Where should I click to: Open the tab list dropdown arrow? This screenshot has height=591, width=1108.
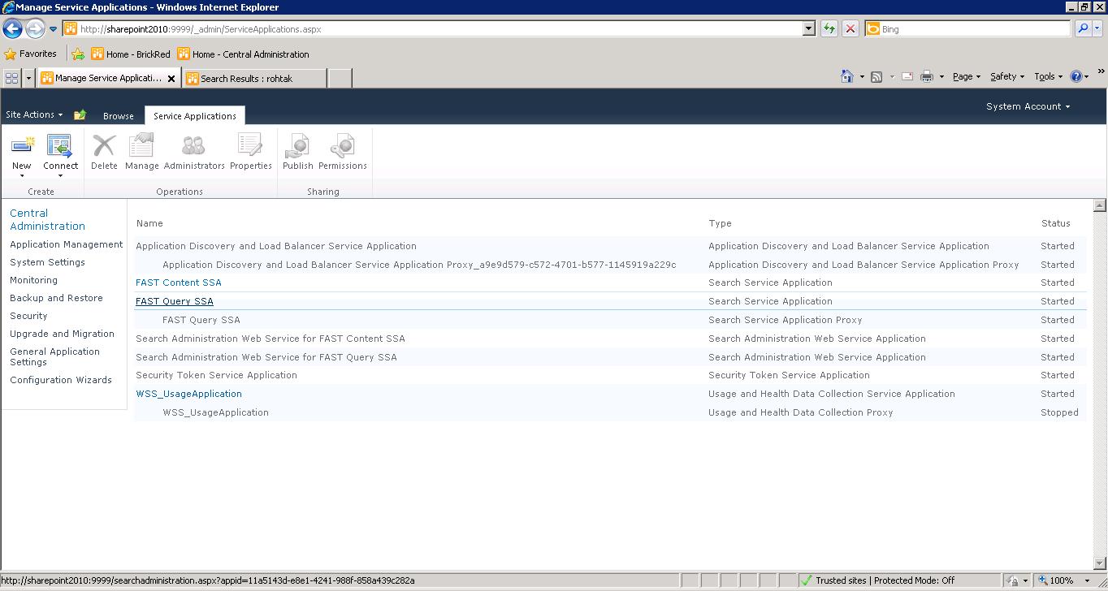pyautogui.click(x=29, y=78)
